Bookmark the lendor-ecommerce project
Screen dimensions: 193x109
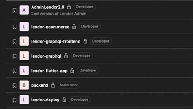pos(14,27)
